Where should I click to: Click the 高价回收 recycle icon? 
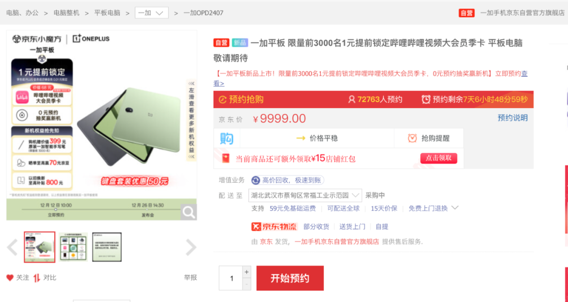pos(256,180)
